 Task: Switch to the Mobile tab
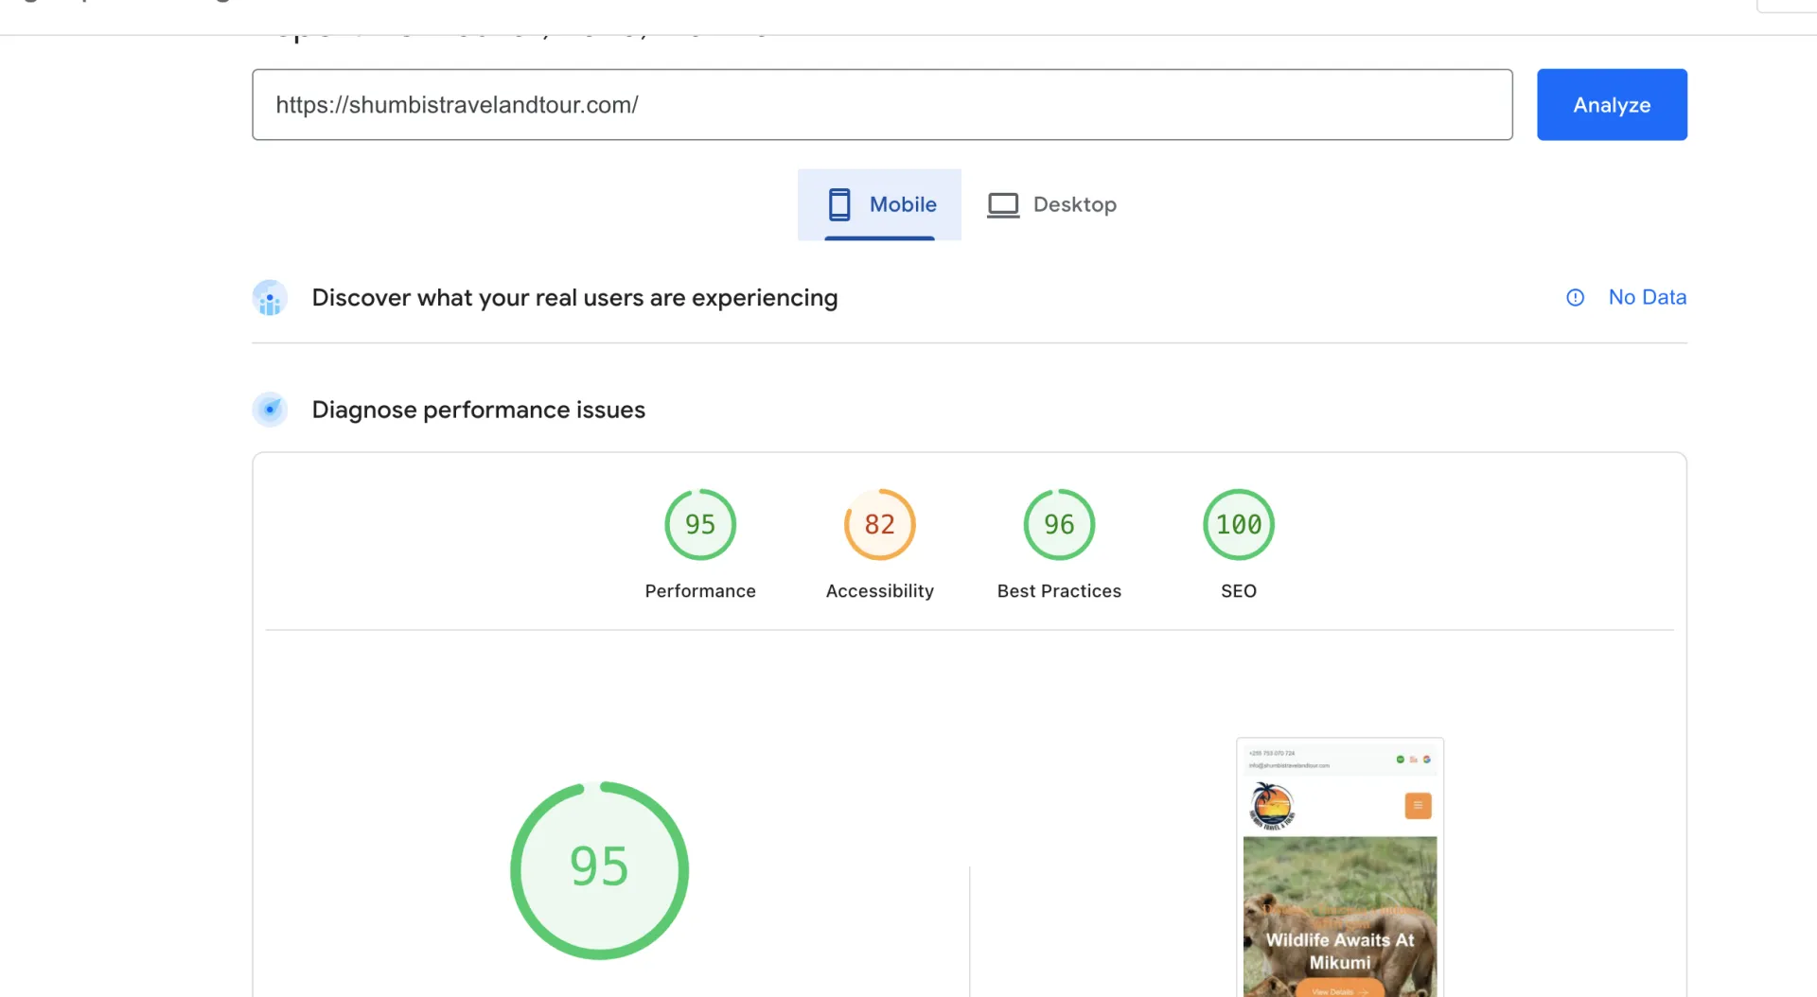tap(879, 204)
